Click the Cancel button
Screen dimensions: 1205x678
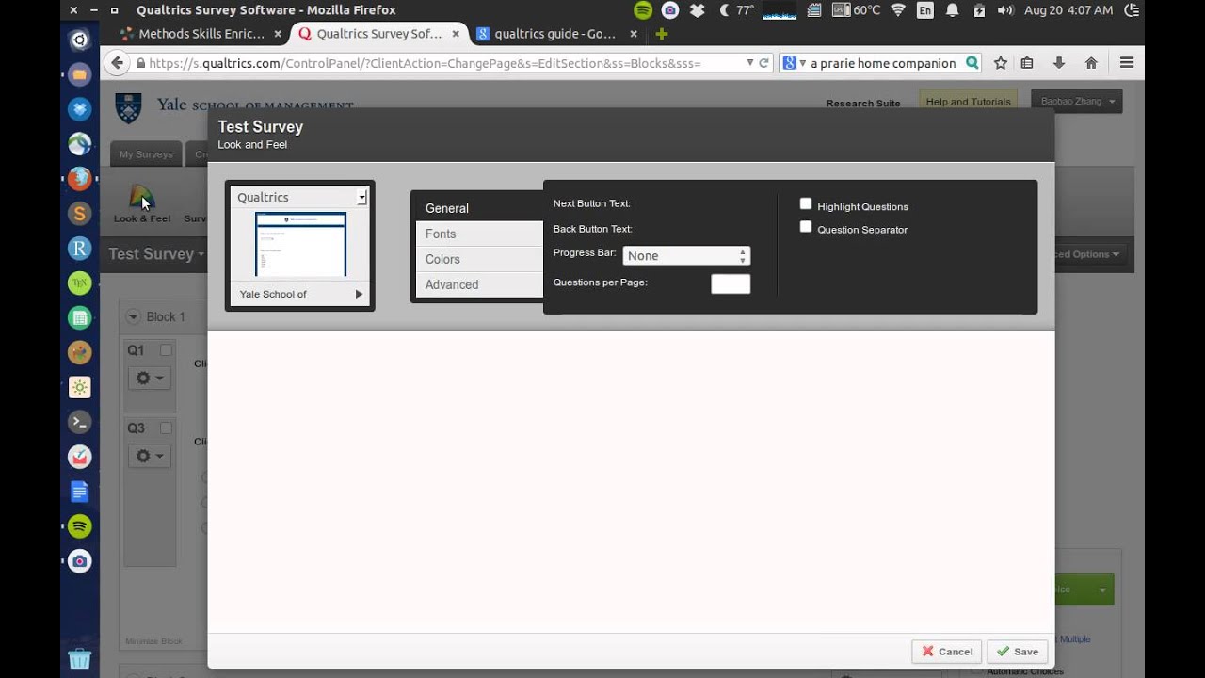point(947,652)
